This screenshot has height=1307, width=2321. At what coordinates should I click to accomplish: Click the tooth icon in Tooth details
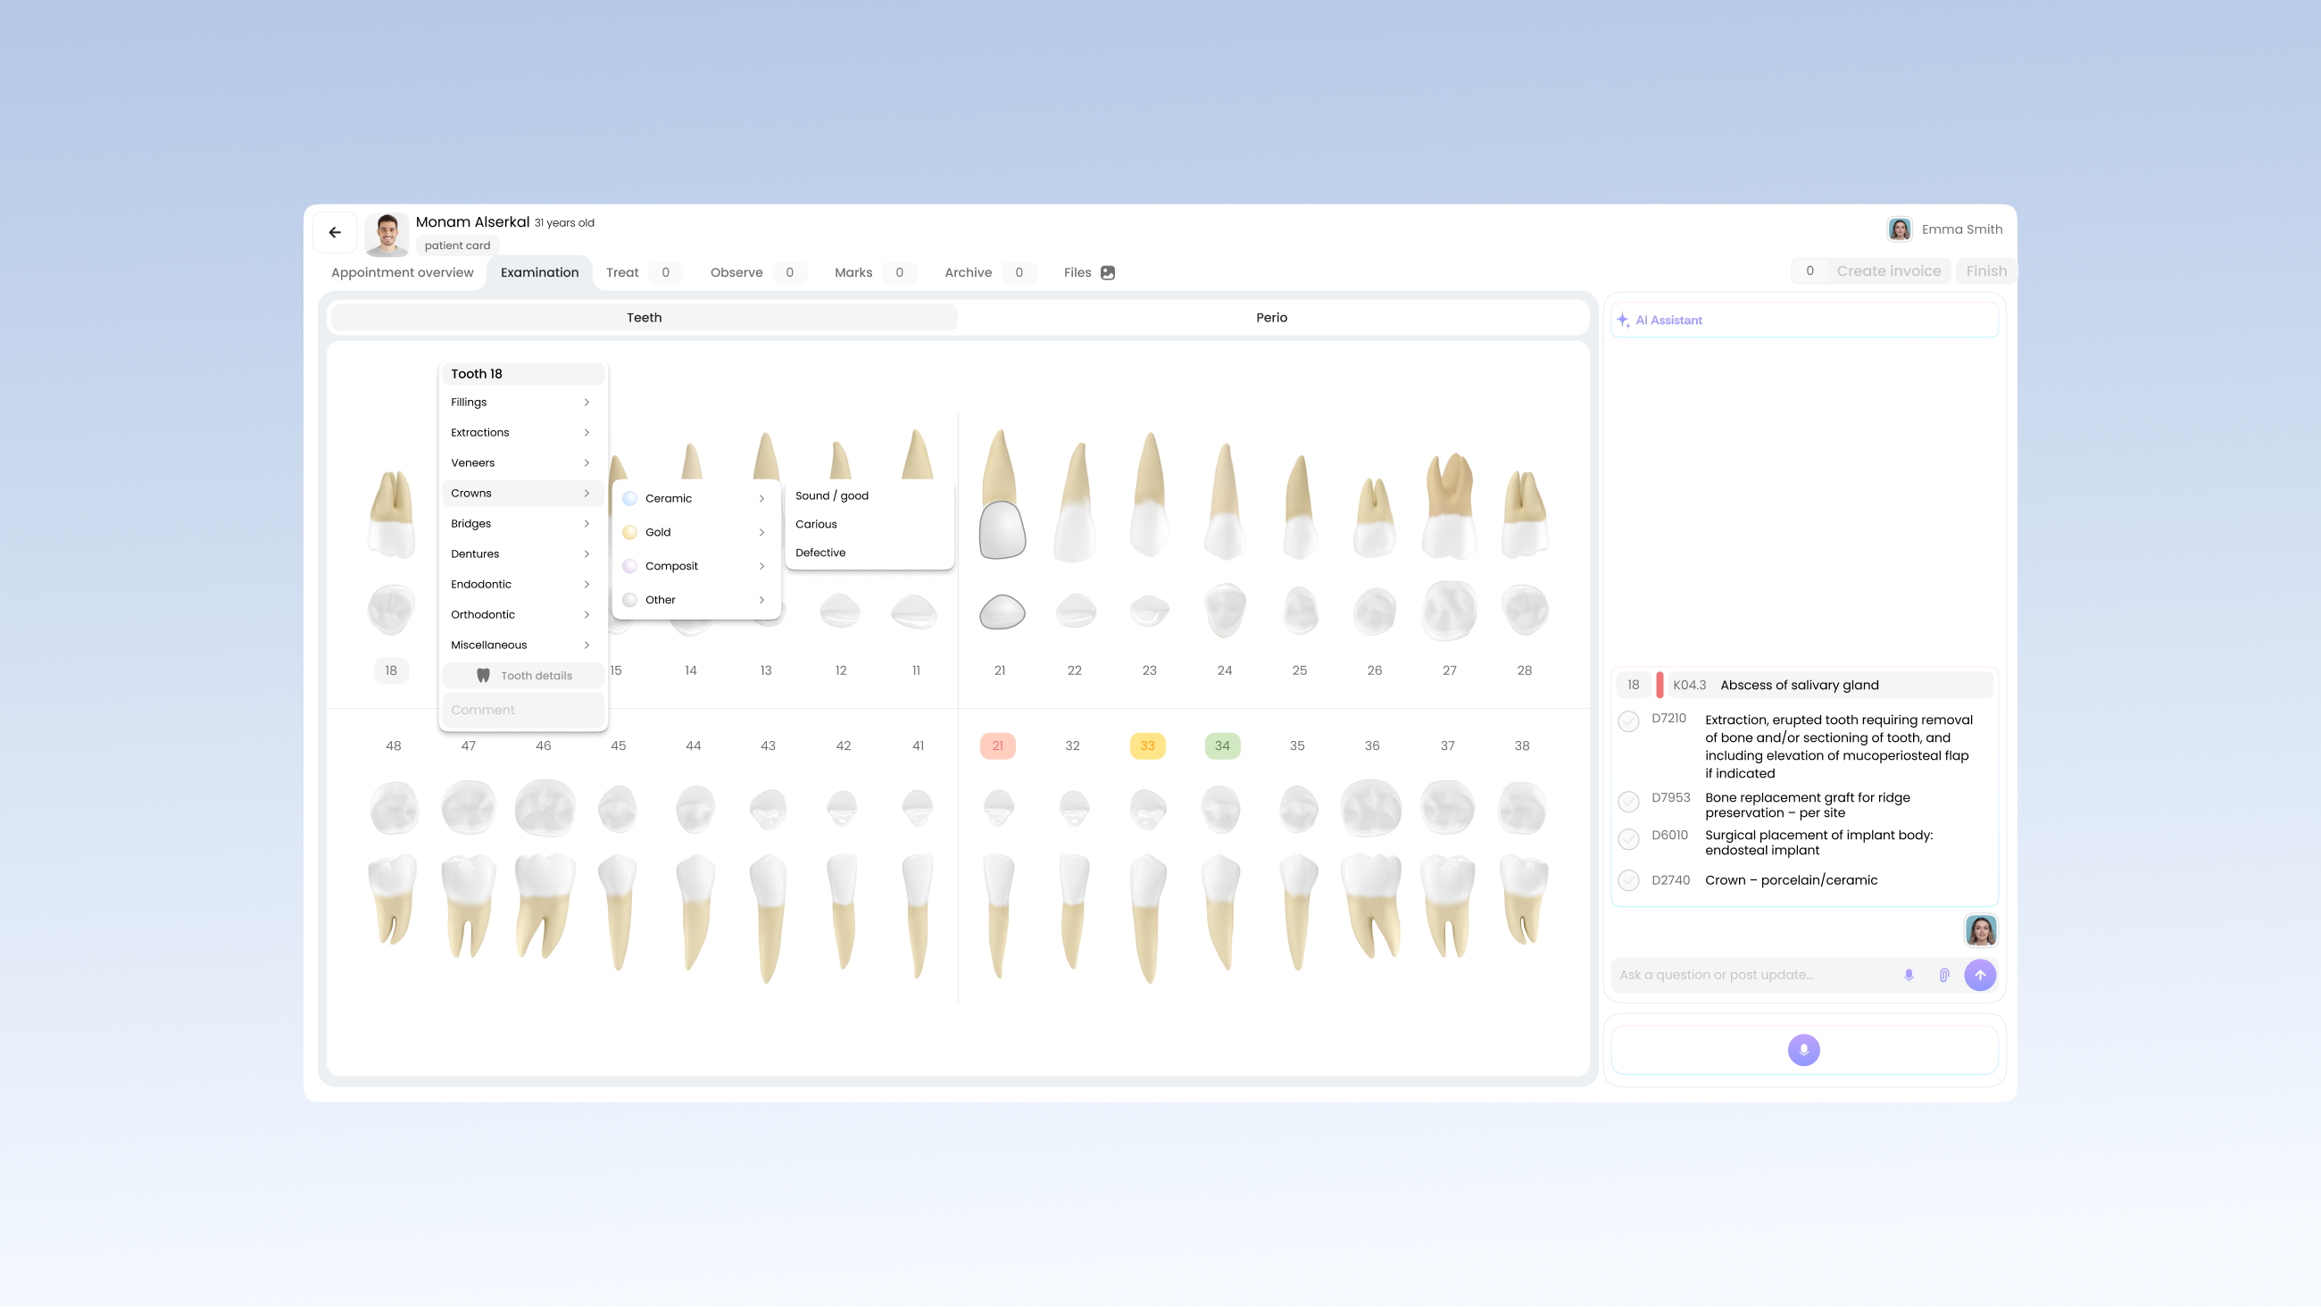[483, 675]
